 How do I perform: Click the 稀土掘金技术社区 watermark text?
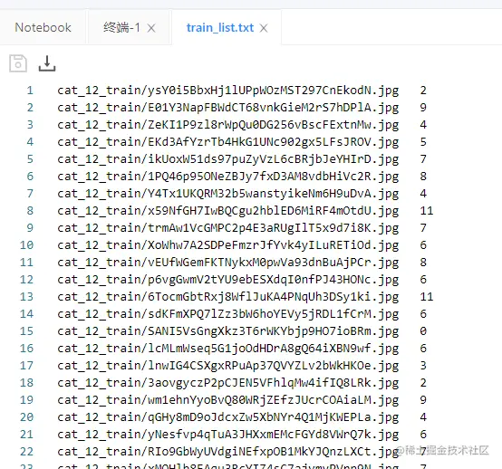click(x=447, y=451)
